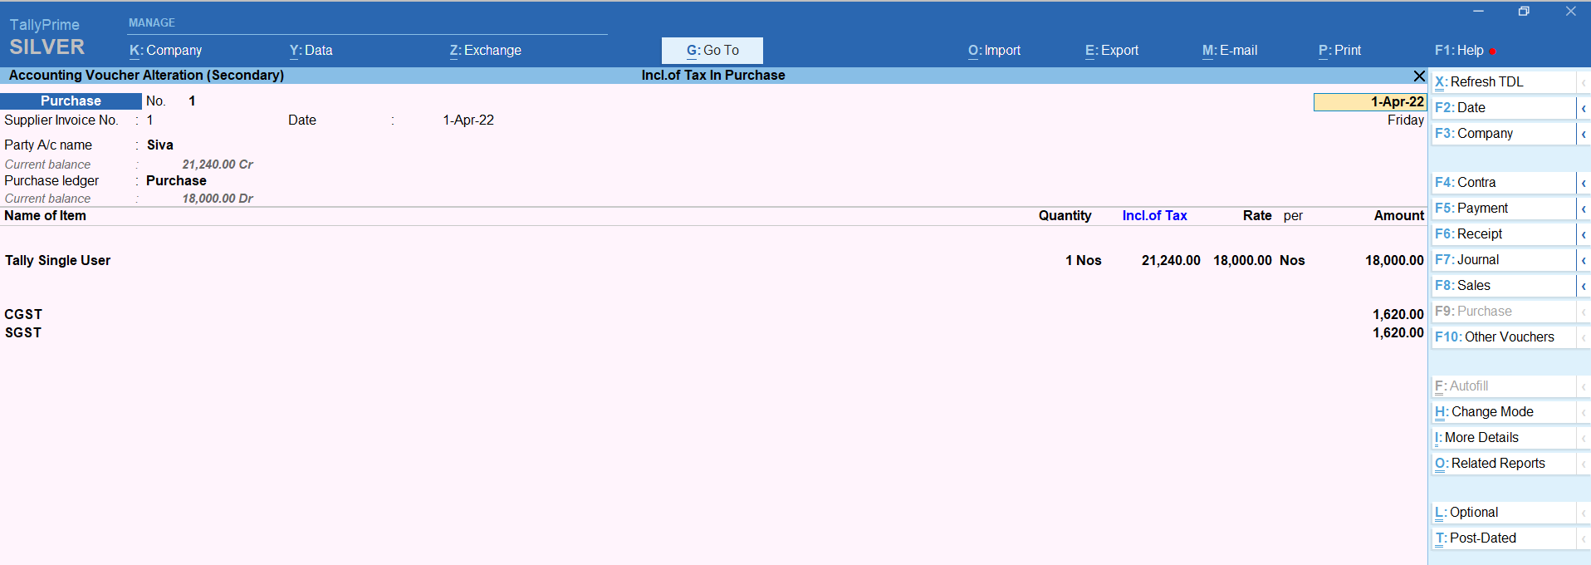
Task: Expand chevron beside F2: Date
Action: (1584, 108)
